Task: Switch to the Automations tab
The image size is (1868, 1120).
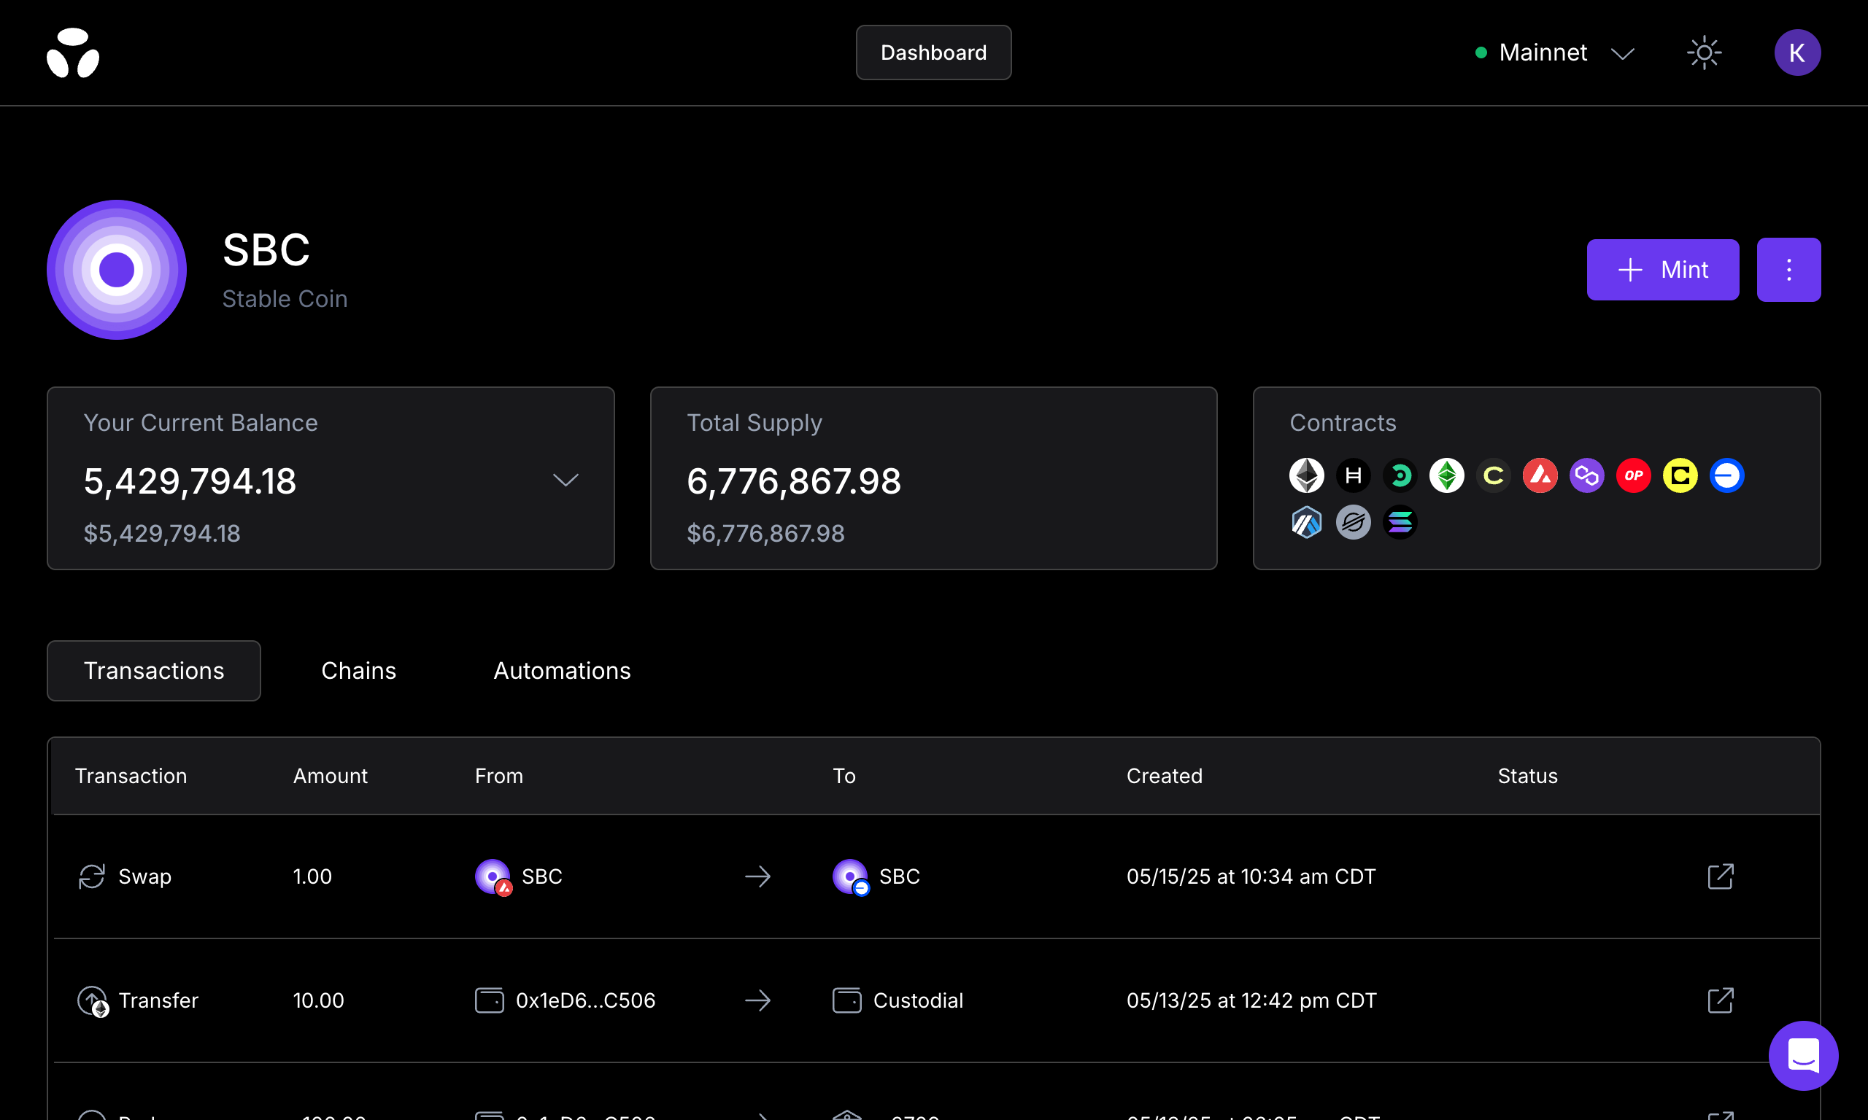Action: 562,671
